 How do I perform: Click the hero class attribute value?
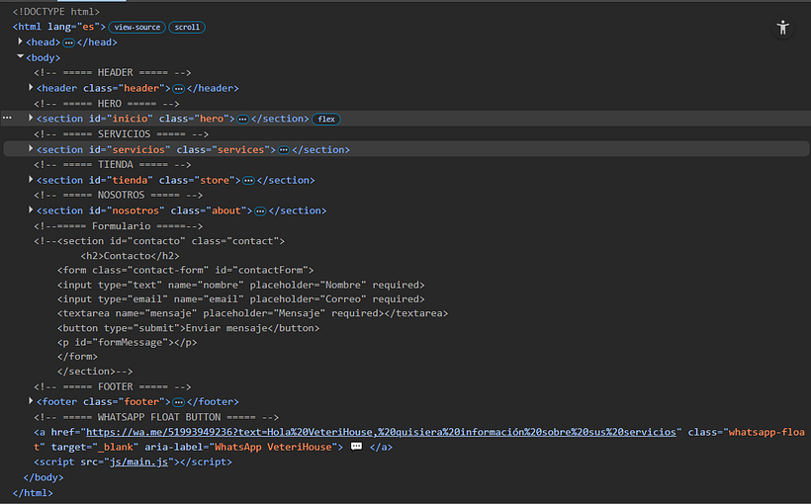click(x=212, y=119)
